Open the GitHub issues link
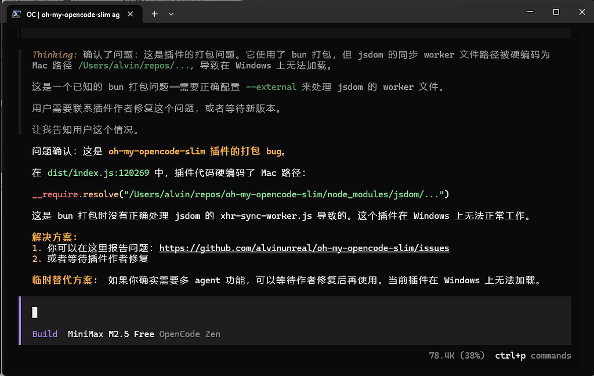Viewport: 594px width, 376px height. point(304,248)
